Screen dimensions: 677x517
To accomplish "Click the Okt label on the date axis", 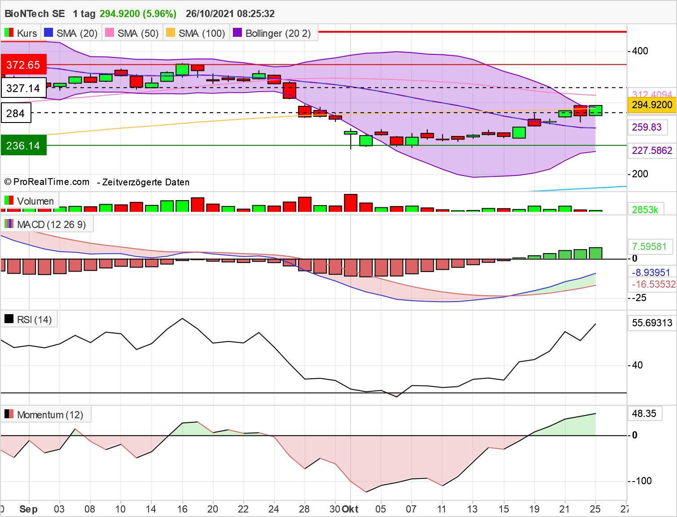I will (350, 509).
